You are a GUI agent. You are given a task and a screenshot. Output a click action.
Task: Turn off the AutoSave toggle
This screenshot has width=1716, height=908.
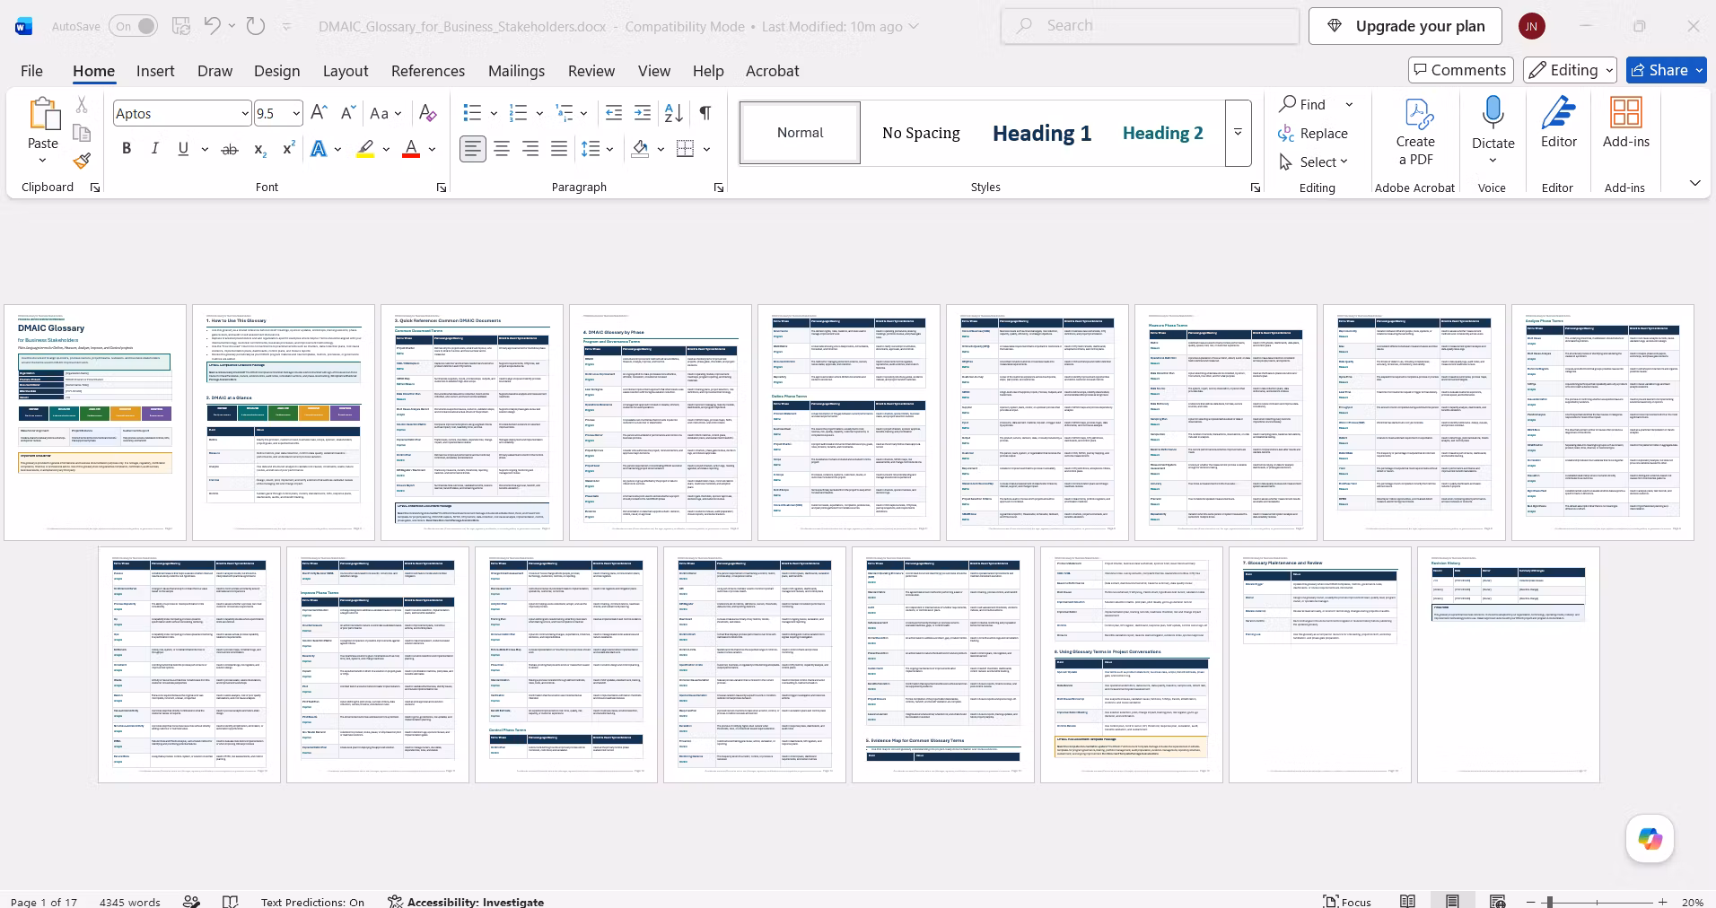[133, 26]
